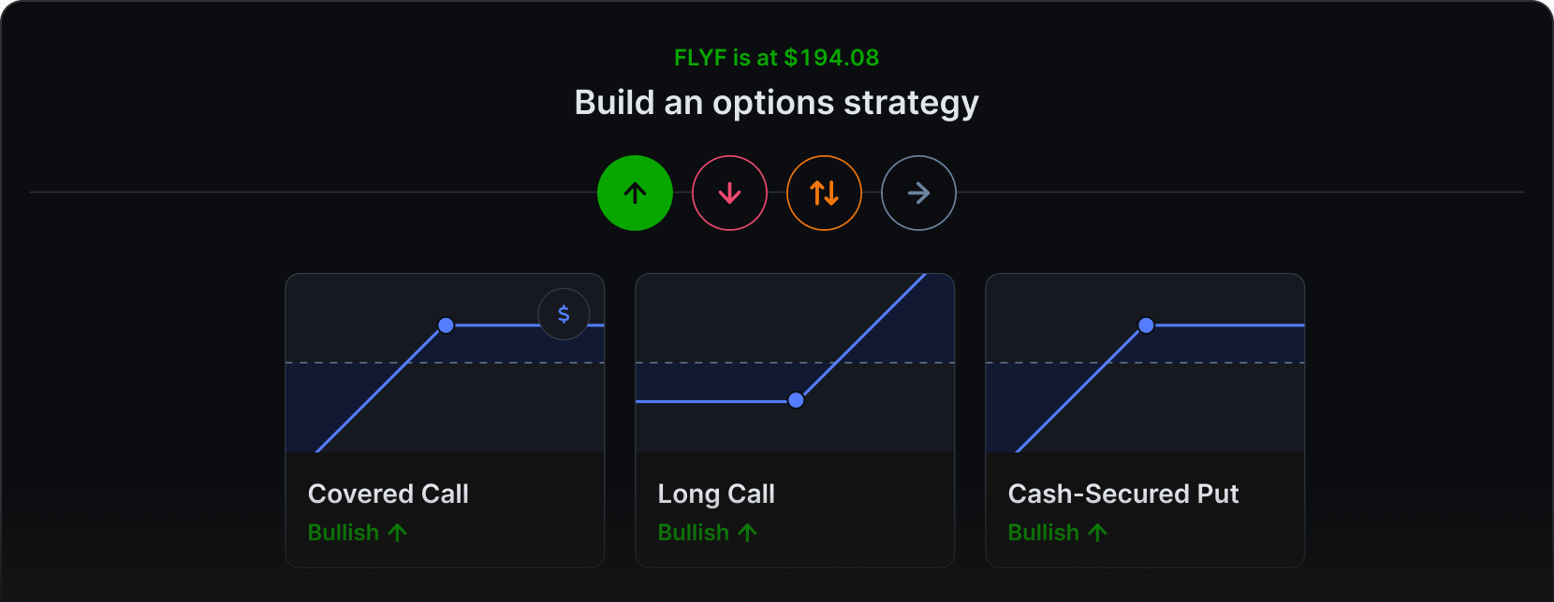Select the gray neutral right-arrow filter
The image size is (1554, 602).
[x=918, y=193]
